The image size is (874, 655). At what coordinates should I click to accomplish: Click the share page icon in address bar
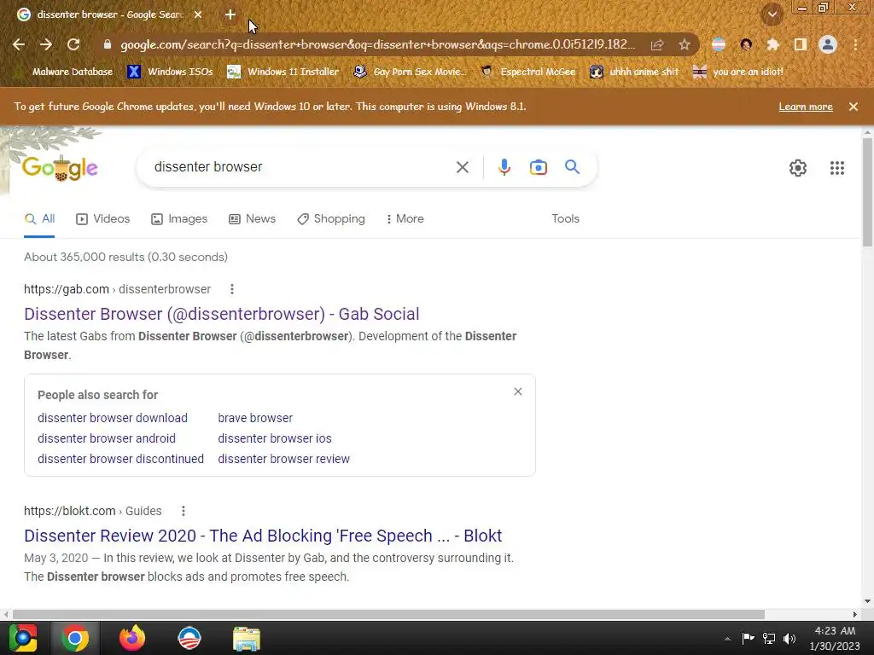pyautogui.click(x=657, y=44)
